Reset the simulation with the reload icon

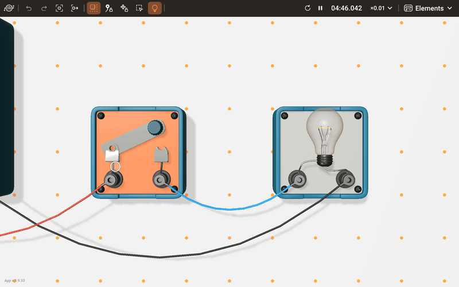click(x=308, y=8)
